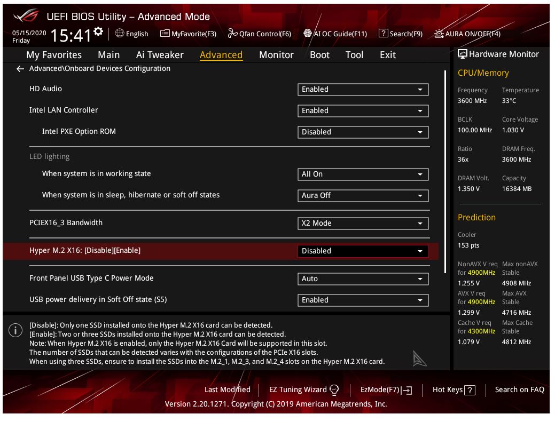
Task: Click the info circle icon
Action: point(15,330)
